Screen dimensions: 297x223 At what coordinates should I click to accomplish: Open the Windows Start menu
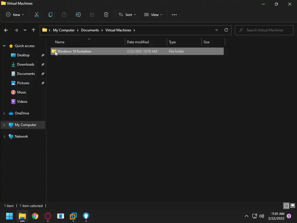click(x=9, y=216)
